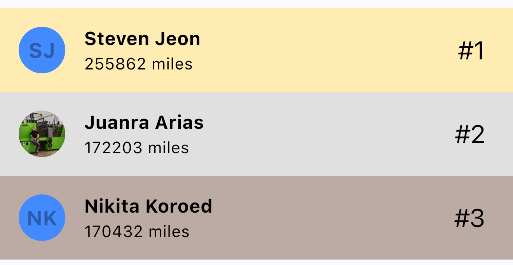
Task: Select the Nikita Koroed name
Action: coord(148,206)
